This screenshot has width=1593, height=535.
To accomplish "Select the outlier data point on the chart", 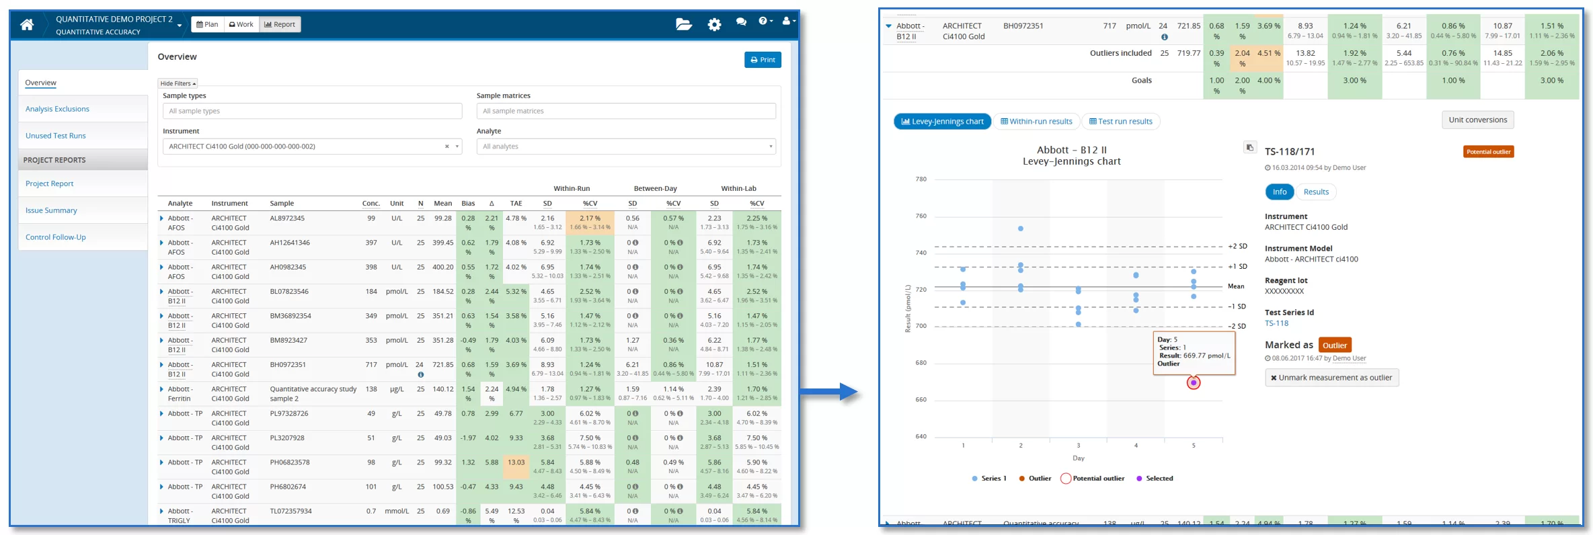I will pyautogui.click(x=1193, y=383).
